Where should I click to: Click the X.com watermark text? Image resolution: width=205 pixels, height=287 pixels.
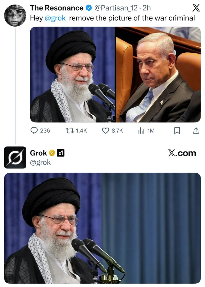click(x=182, y=153)
